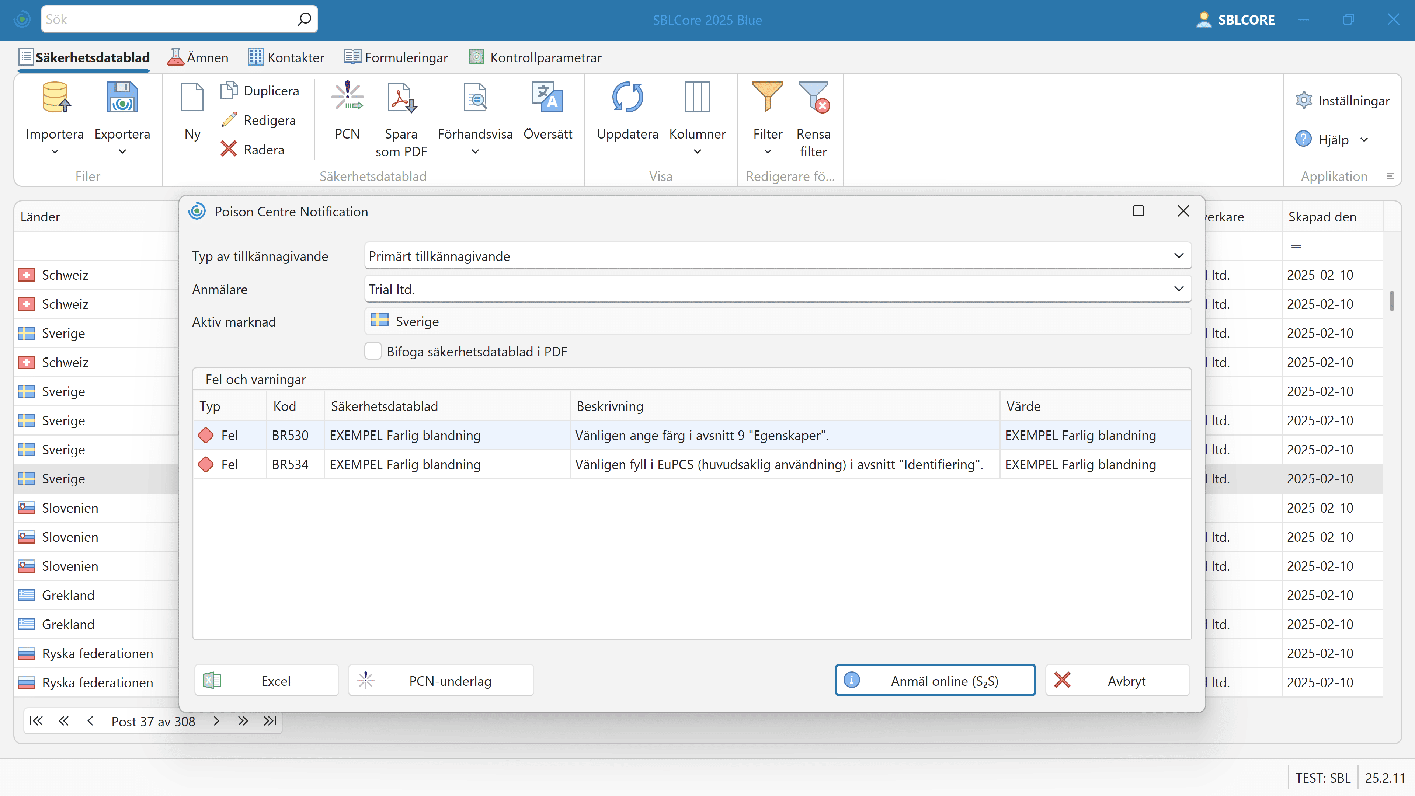Open the Inställningar settings gear
Viewport: 1415px width, 796px height.
(1304, 101)
